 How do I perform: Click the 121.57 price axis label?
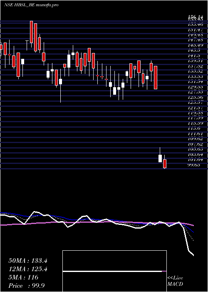(x=195, y=108)
